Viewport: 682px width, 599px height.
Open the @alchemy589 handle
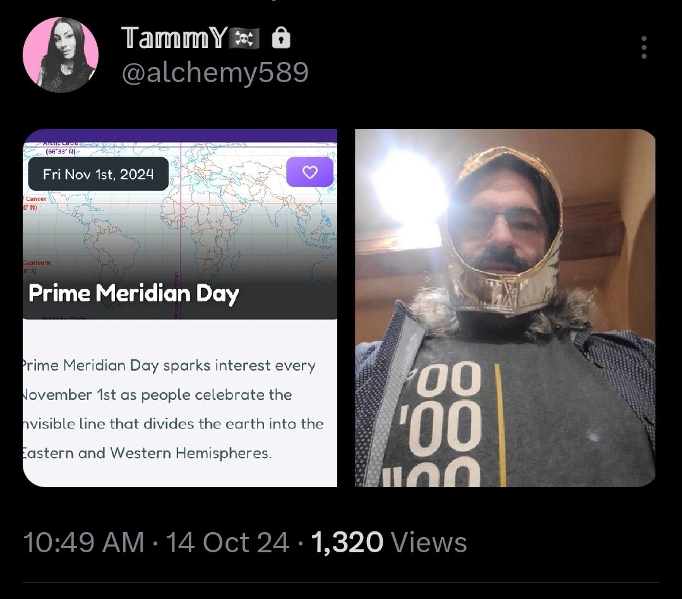pyautogui.click(x=215, y=72)
